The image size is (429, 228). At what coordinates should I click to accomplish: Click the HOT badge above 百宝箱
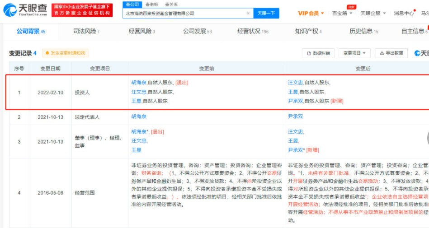click(x=351, y=7)
